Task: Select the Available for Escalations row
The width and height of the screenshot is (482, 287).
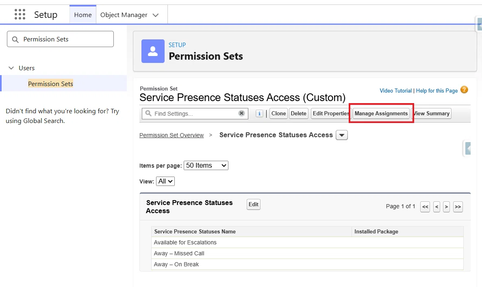Action: pyautogui.click(x=307, y=242)
